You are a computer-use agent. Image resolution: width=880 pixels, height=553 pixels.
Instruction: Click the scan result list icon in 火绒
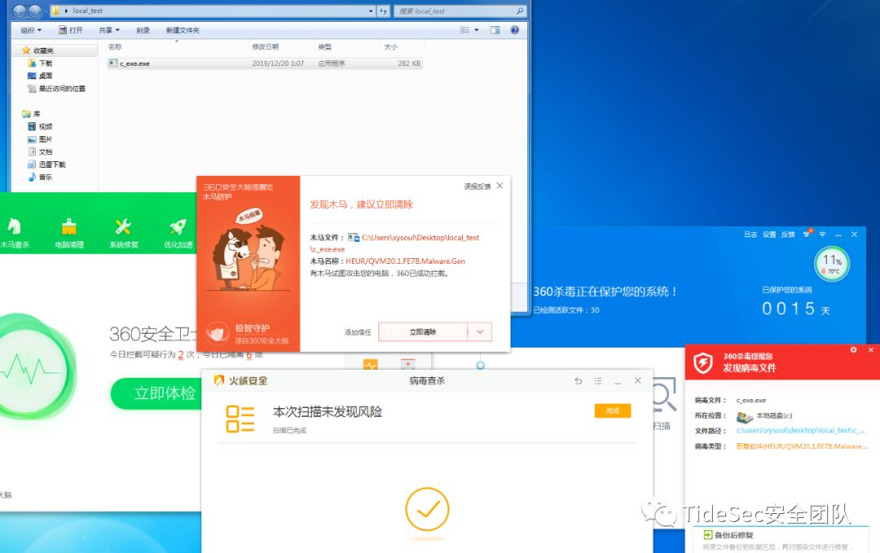click(240, 419)
